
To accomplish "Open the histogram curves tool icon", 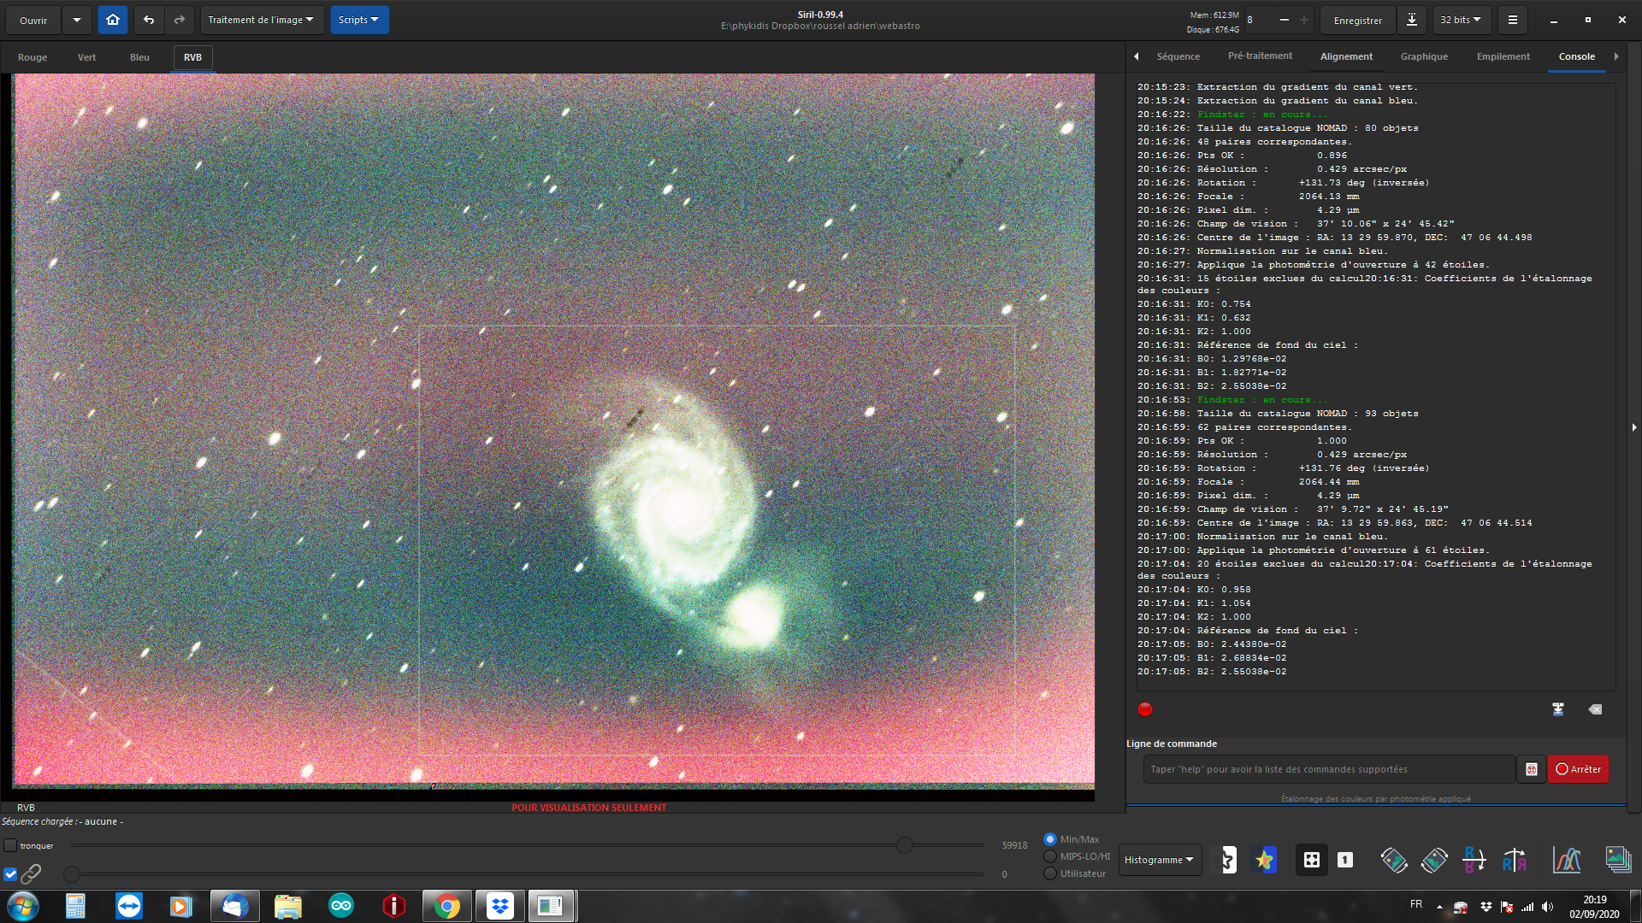I will click(1567, 860).
